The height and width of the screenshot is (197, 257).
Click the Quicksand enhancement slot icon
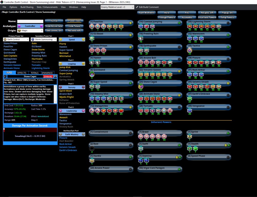click(92, 74)
